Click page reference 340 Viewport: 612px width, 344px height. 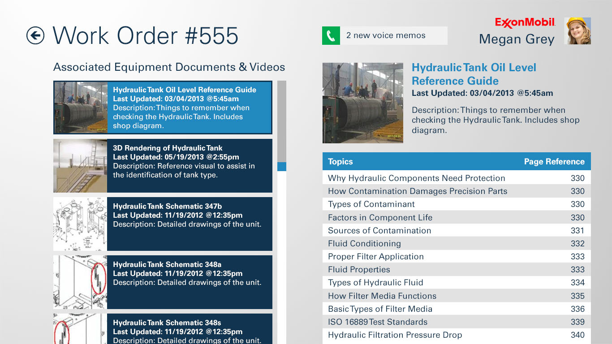click(578, 335)
